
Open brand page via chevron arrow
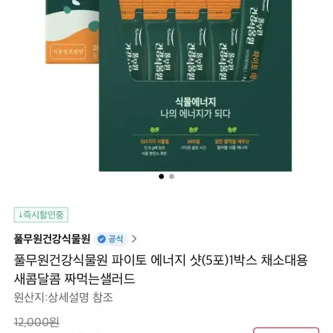click(x=134, y=239)
